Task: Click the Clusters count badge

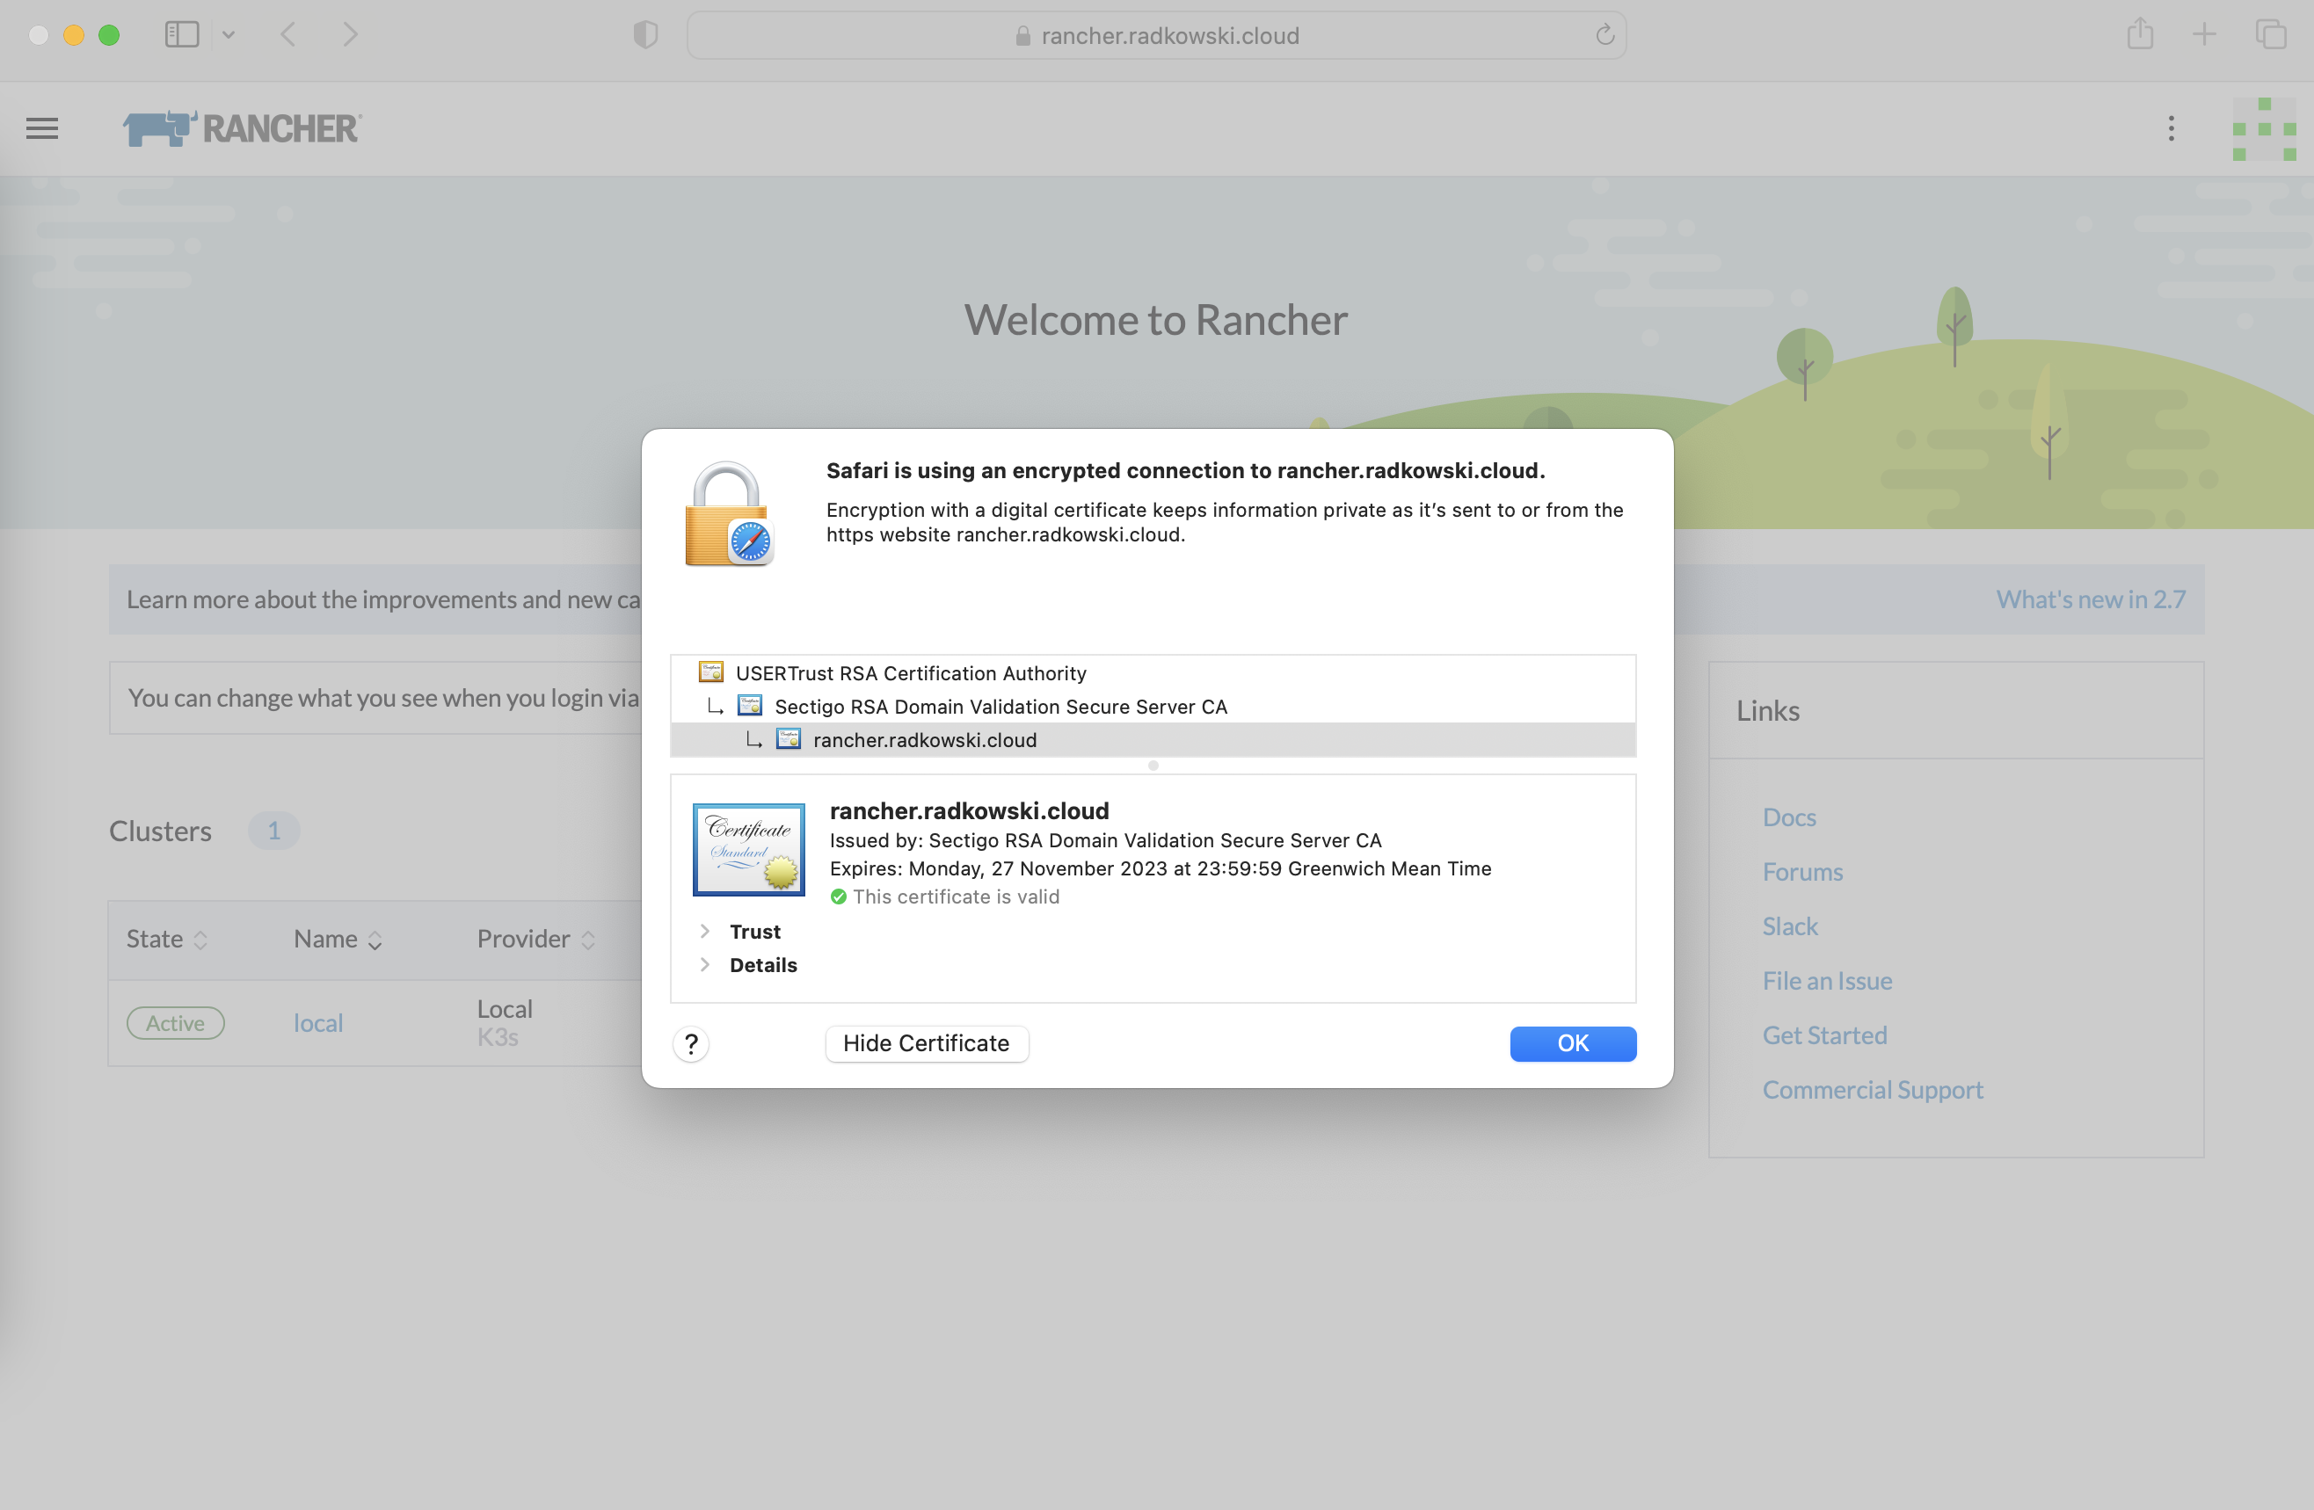Action: tap(273, 831)
